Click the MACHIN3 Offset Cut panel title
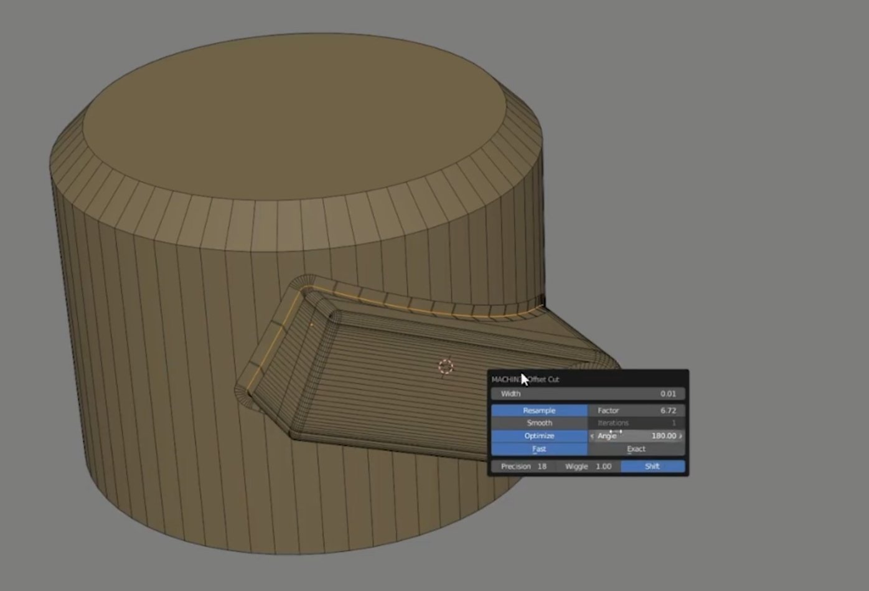869x591 pixels. (x=525, y=379)
